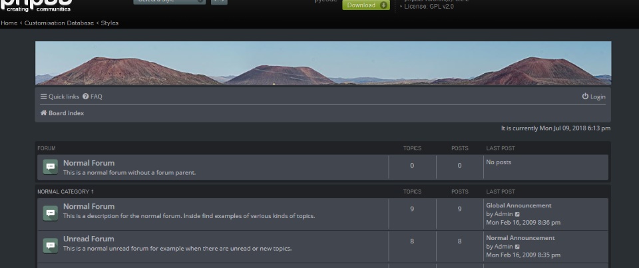View latest post icon for Global Announcement

point(518,214)
